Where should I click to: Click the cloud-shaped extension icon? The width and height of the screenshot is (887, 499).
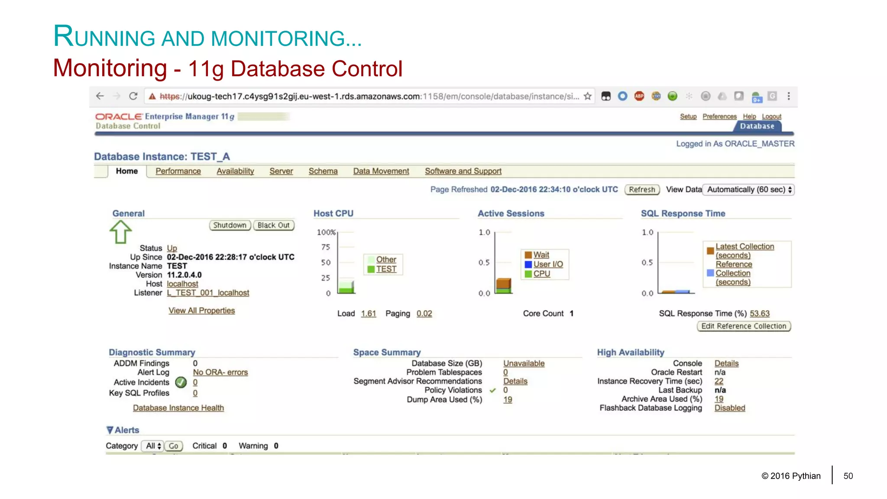pyautogui.click(x=722, y=96)
